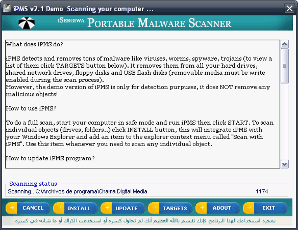The image size is (298, 230).
Task: Click the CANCEL button
Action: 28,208
